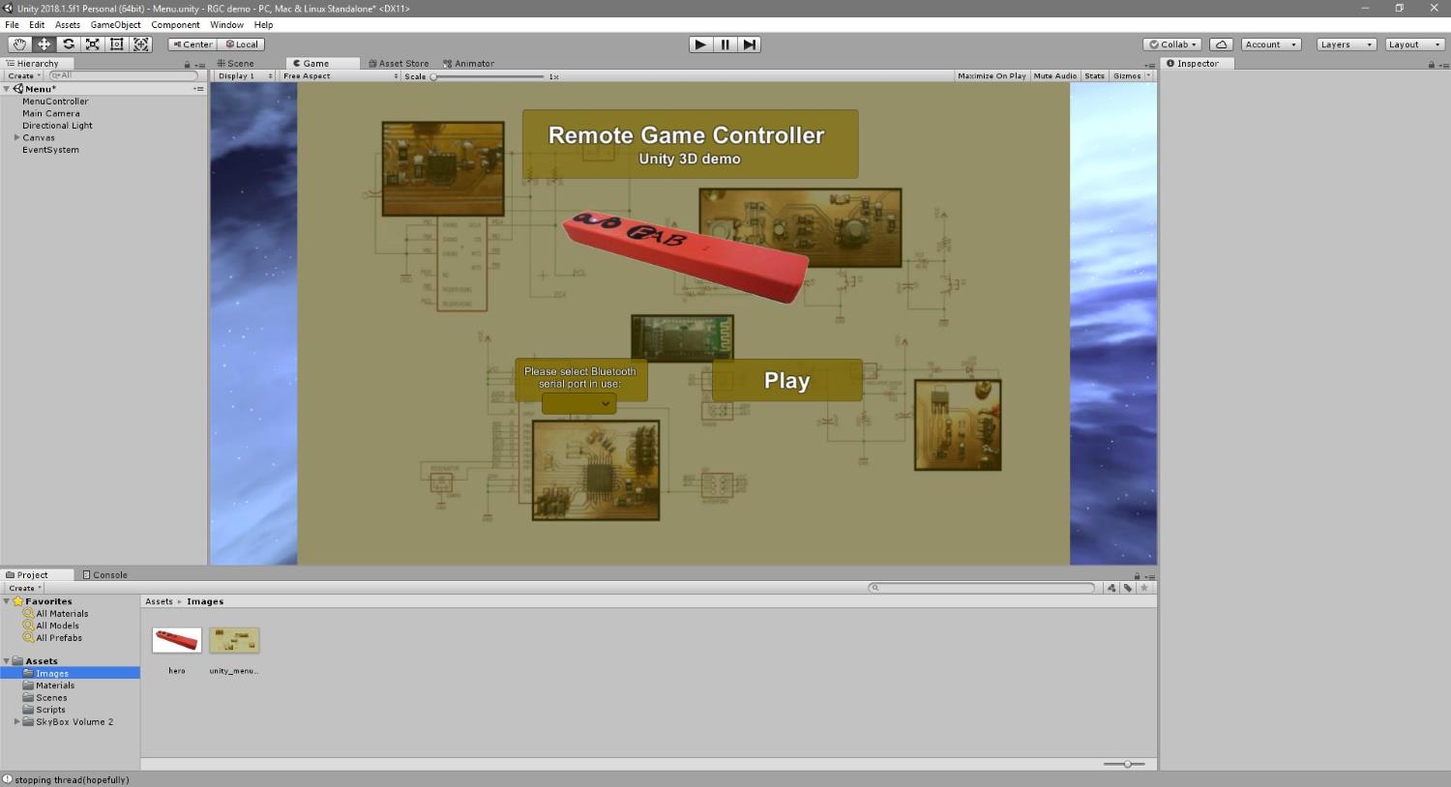This screenshot has width=1451, height=787.
Task: Switch to the Console tab
Action: coord(104,575)
